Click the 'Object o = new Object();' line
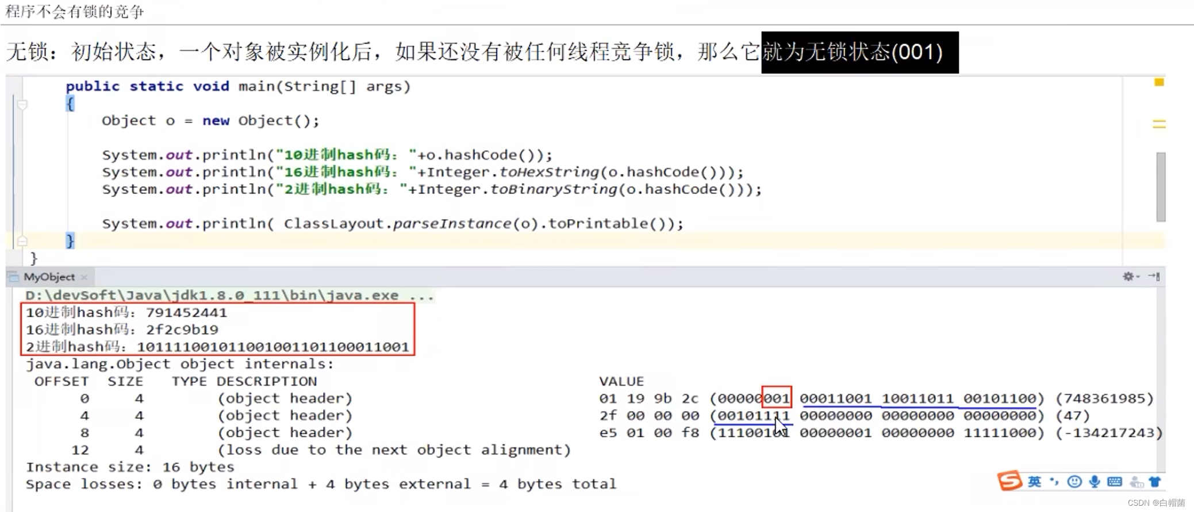1194x512 pixels. pyautogui.click(x=210, y=121)
